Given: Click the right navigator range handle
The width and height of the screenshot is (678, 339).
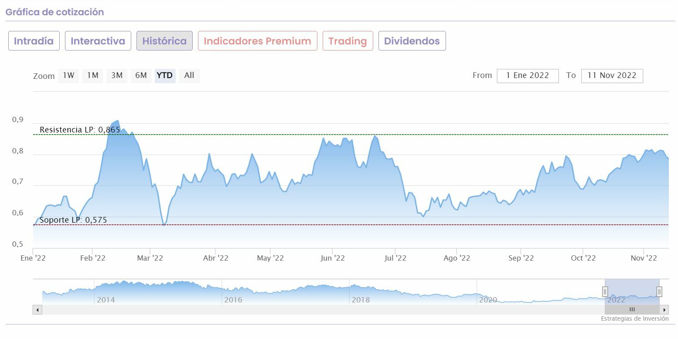Looking at the screenshot, I should 659,292.
